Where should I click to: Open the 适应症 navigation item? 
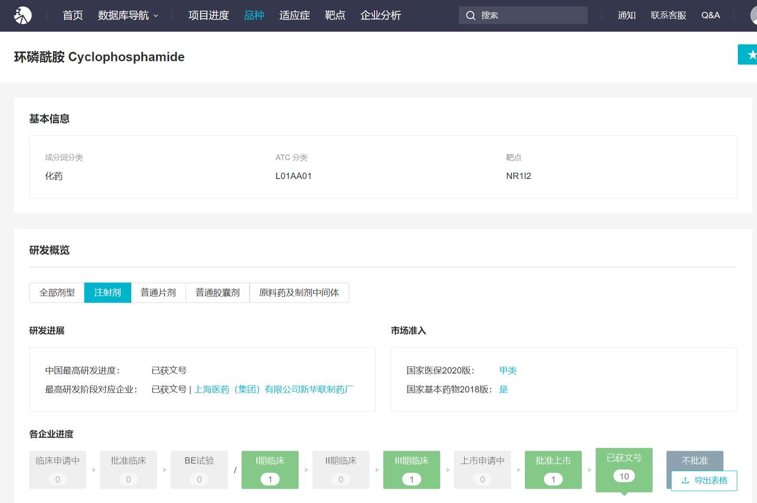point(295,15)
